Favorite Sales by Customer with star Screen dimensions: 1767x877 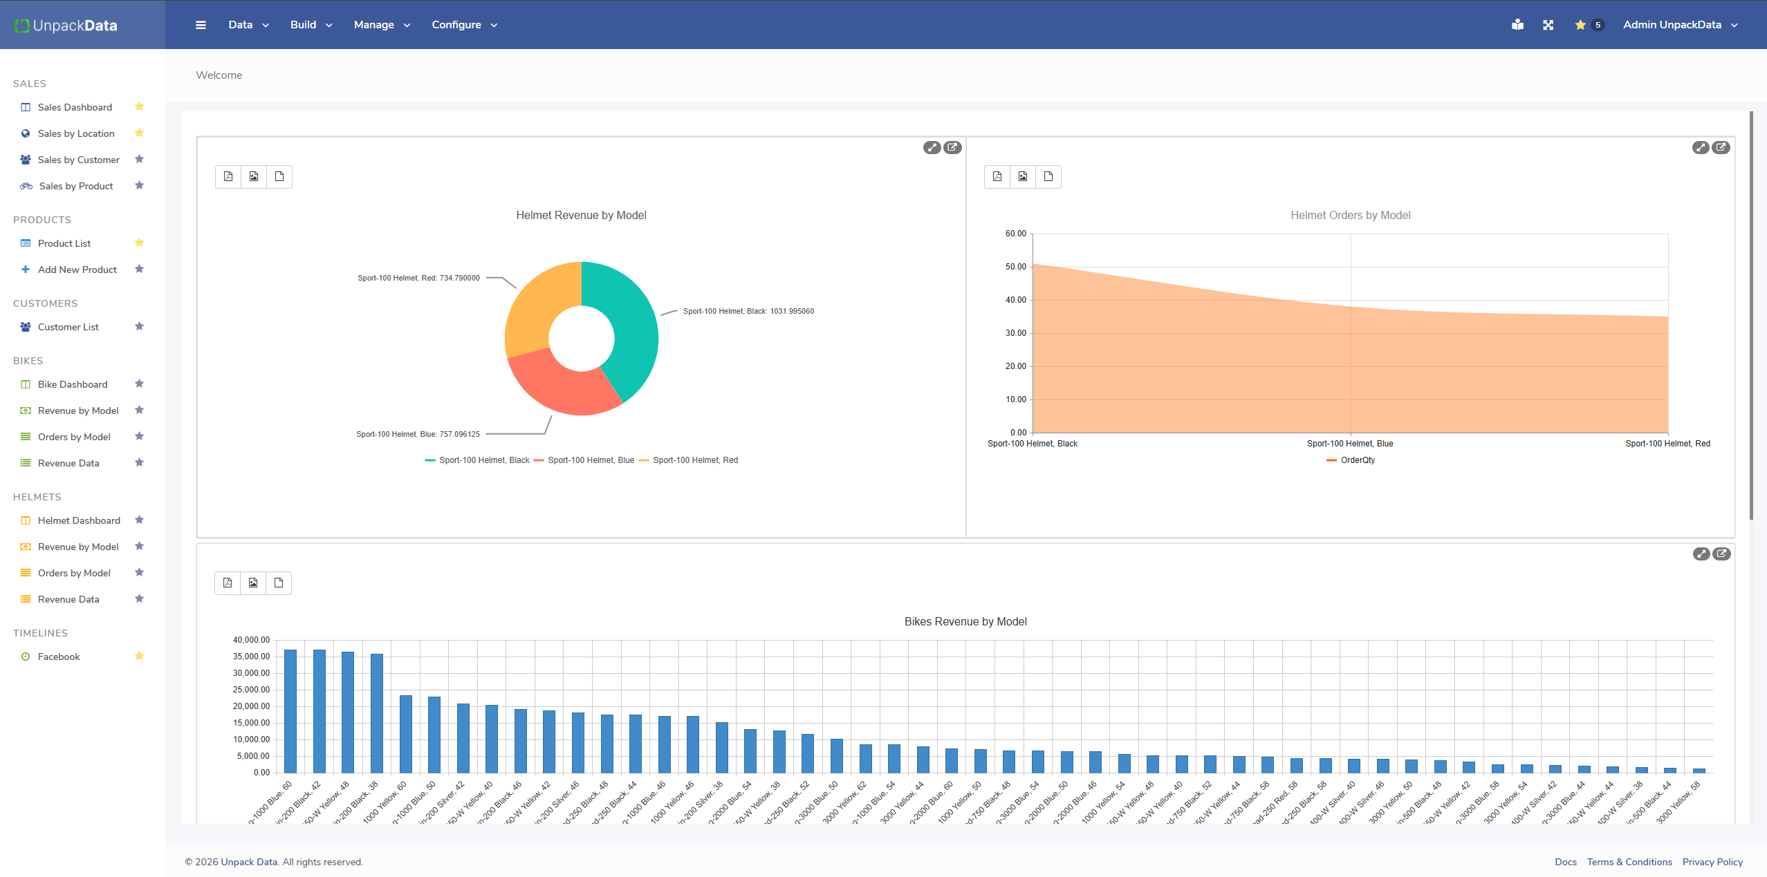(x=139, y=159)
